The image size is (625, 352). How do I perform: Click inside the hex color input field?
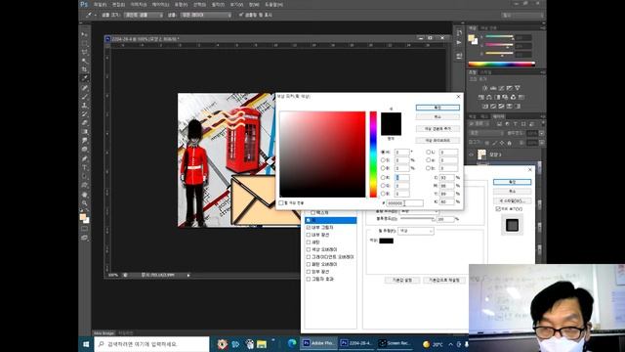point(404,203)
